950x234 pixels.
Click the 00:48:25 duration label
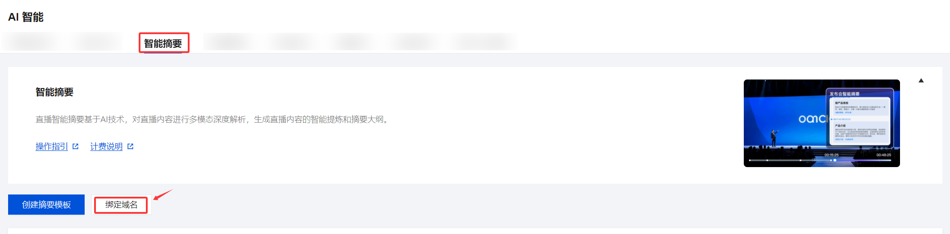[x=883, y=155]
